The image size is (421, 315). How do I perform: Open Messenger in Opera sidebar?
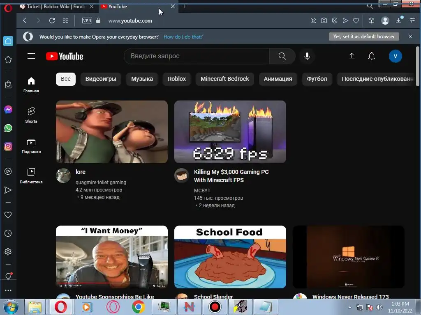coord(8,110)
